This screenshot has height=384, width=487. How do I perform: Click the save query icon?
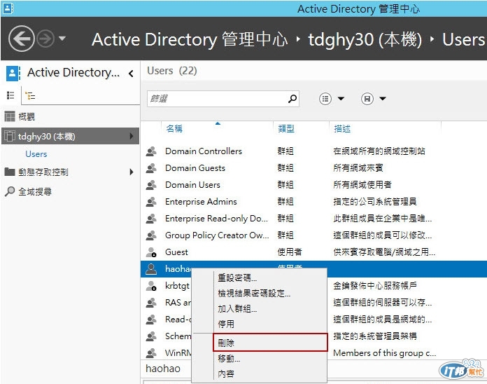click(367, 99)
